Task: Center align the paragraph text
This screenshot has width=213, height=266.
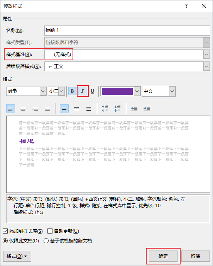Action: (x=23, y=108)
